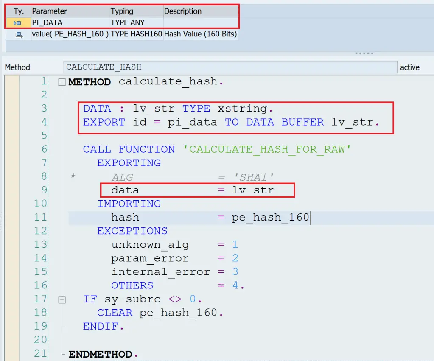Click the importing parameter icon for PI_DATA
434x361 pixels.
click(17, 23)
